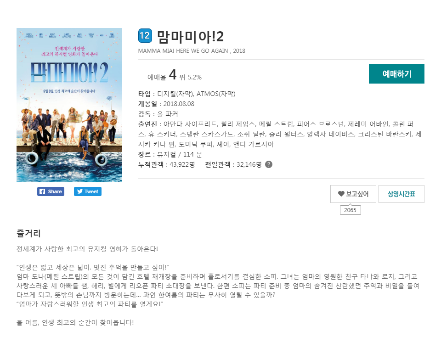Click the 누적관객 43,922명 audience figure
The height and width of the screenshot is (337, 441).
coord(166,164)
